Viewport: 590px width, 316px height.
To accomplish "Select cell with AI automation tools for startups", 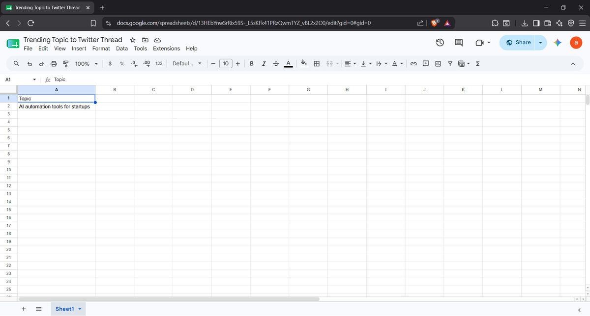I will coord(57,106).
